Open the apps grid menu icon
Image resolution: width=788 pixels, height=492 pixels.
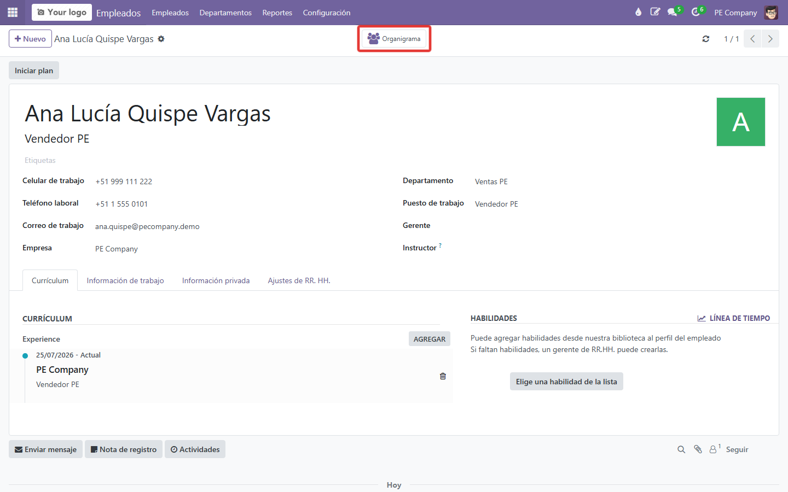tap(13, 12)
